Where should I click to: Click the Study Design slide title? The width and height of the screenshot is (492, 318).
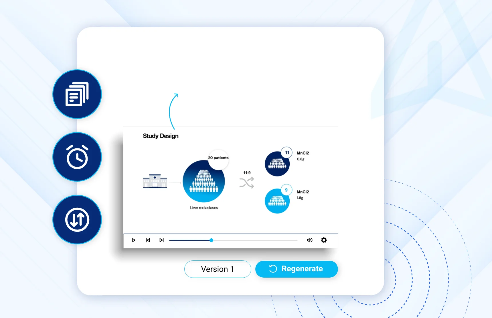coord(161,136)
